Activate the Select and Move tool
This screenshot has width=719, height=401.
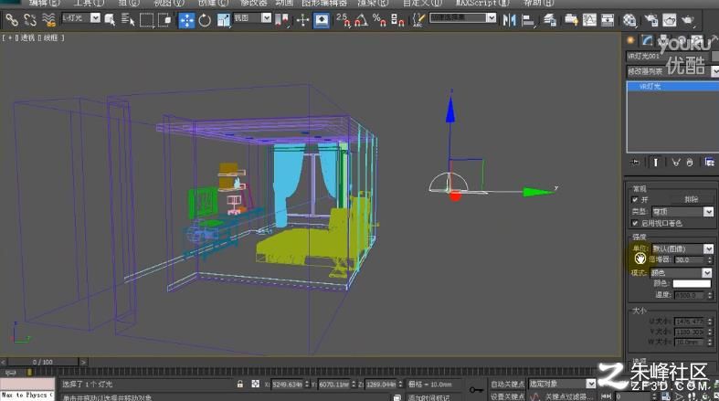click(186, 20)
